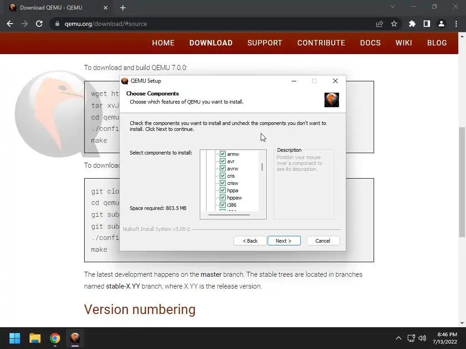The width and height of the screenshot is (466, 349).
Task: Open DOCS in site navigation
Action: tap(370, 43)
